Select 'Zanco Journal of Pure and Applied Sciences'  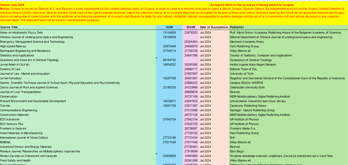click(78, 87)
